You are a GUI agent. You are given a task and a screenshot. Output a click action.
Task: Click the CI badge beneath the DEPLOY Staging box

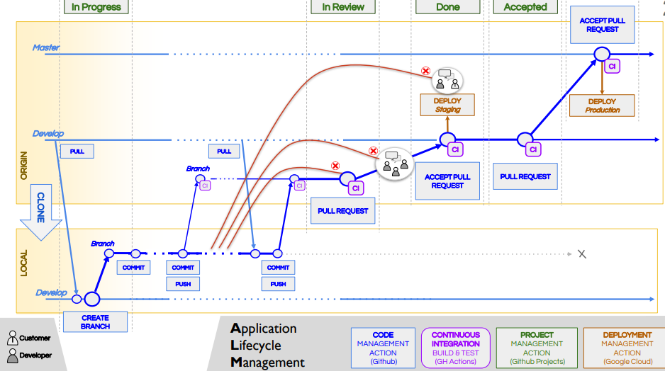click(455, 149)
